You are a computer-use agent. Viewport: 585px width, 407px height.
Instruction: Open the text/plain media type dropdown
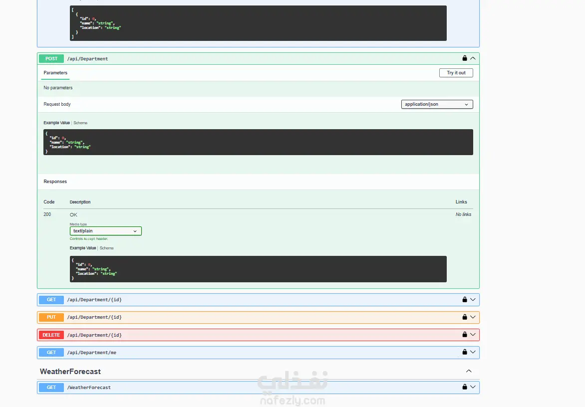106,231
